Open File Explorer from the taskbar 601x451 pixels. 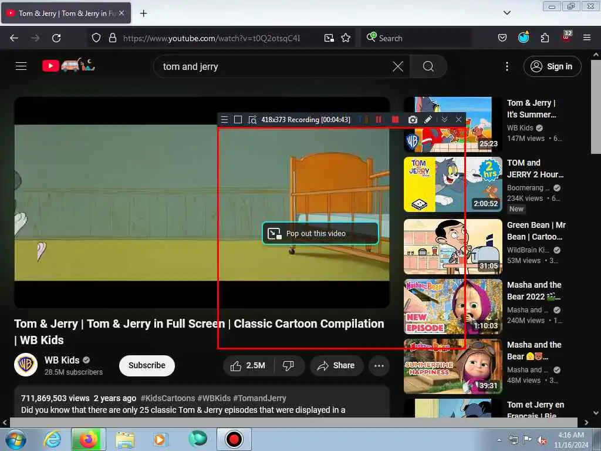tap(125, 439)
